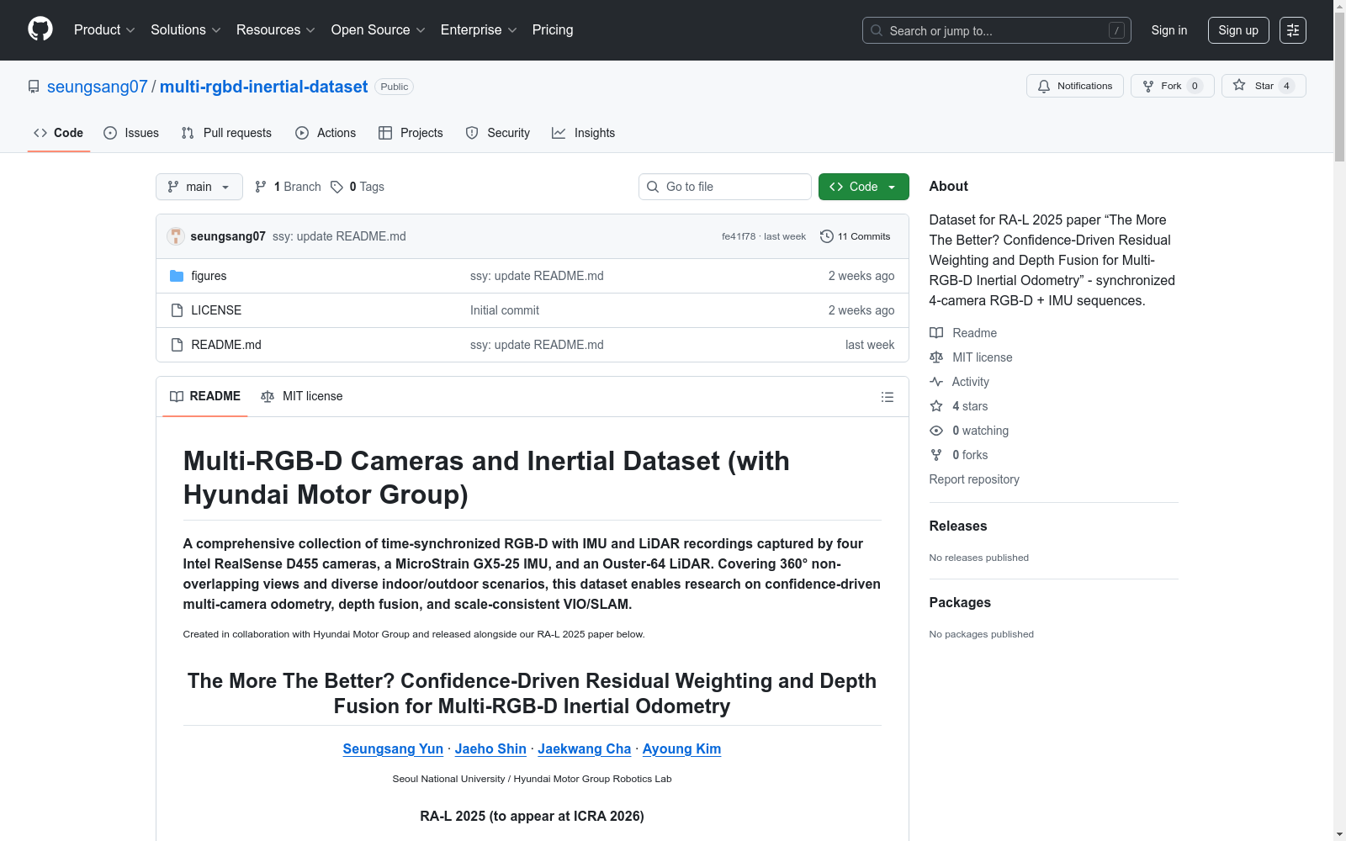Click the commits history clock icon
The image size is (1346, 841).
click(x=827, y=236)
